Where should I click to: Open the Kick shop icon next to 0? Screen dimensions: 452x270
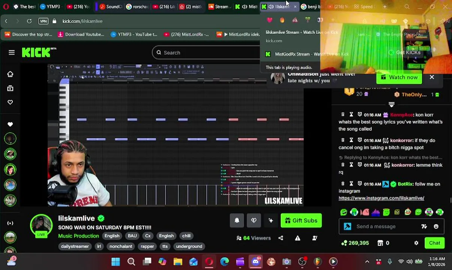[380, 243]
